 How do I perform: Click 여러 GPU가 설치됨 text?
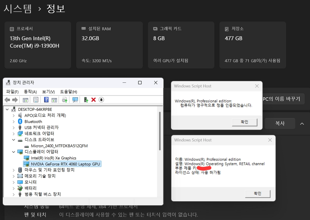pyautogui.click(x=171, y=60)
